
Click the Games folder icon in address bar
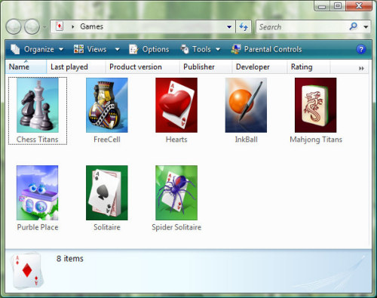60,26
